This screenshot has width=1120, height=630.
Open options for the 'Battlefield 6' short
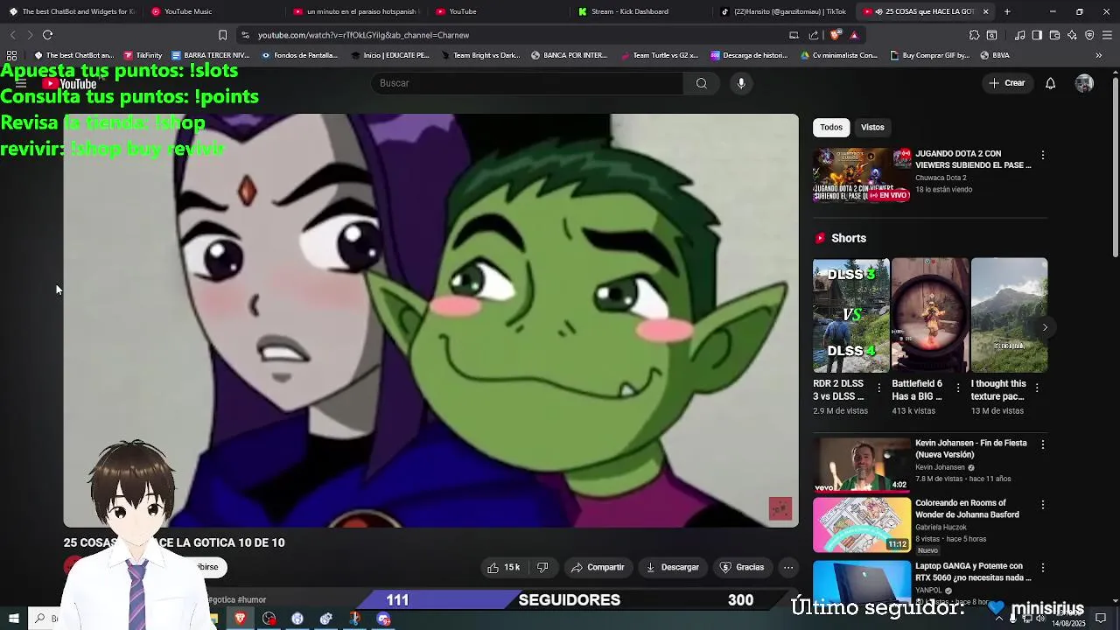coord(958,388)
